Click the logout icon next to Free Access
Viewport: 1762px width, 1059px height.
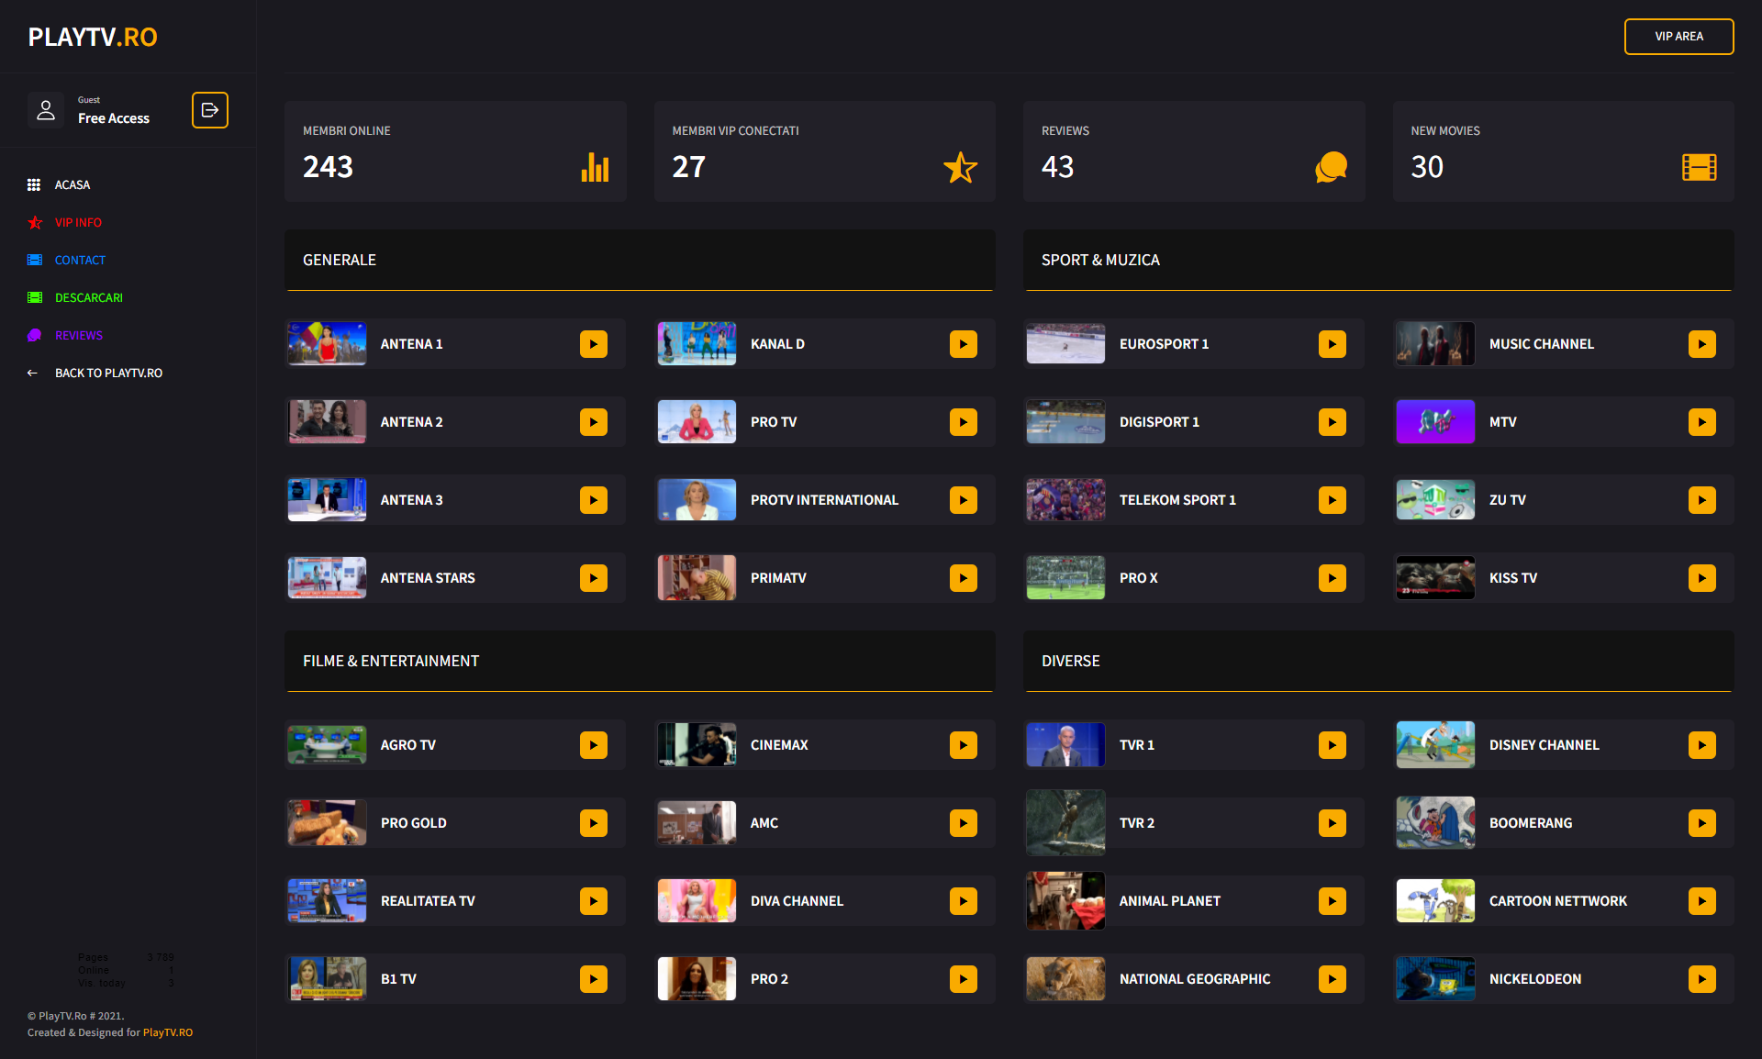coord(209,110)
